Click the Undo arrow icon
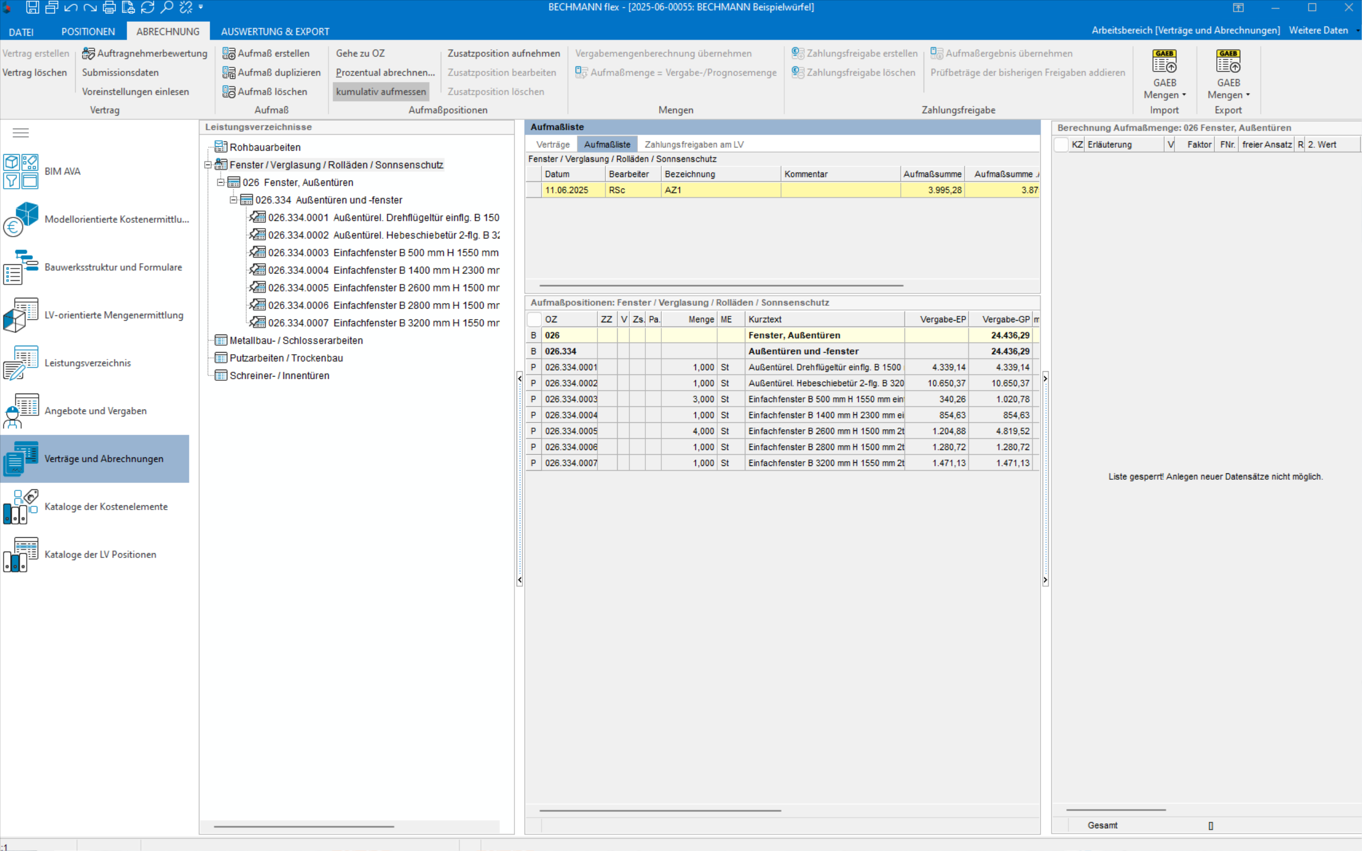This screenshot has height=851, width=1362. pos(71,7)
